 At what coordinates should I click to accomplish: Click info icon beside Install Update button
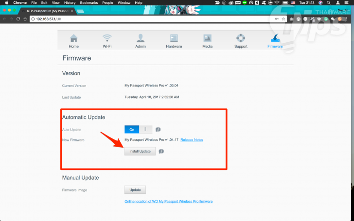tap(161, 152)
